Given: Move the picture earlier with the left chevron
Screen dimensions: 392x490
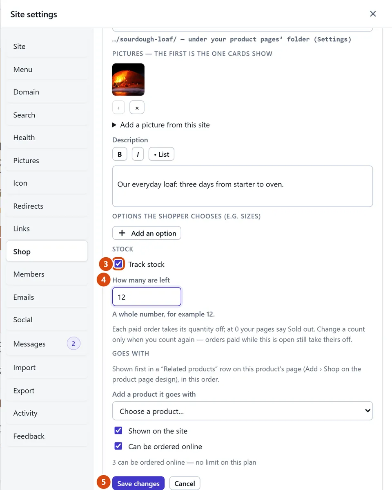Looking at the screenshot, I should pyautogui.click(x=118, y=108).
